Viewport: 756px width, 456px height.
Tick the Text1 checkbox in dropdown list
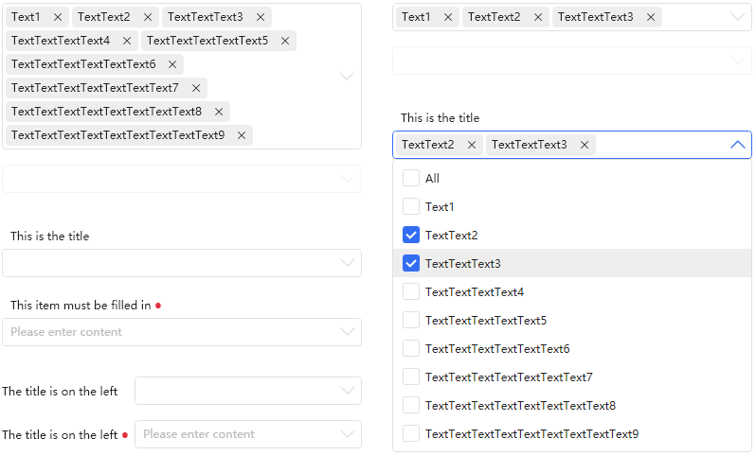pos(411,206)
